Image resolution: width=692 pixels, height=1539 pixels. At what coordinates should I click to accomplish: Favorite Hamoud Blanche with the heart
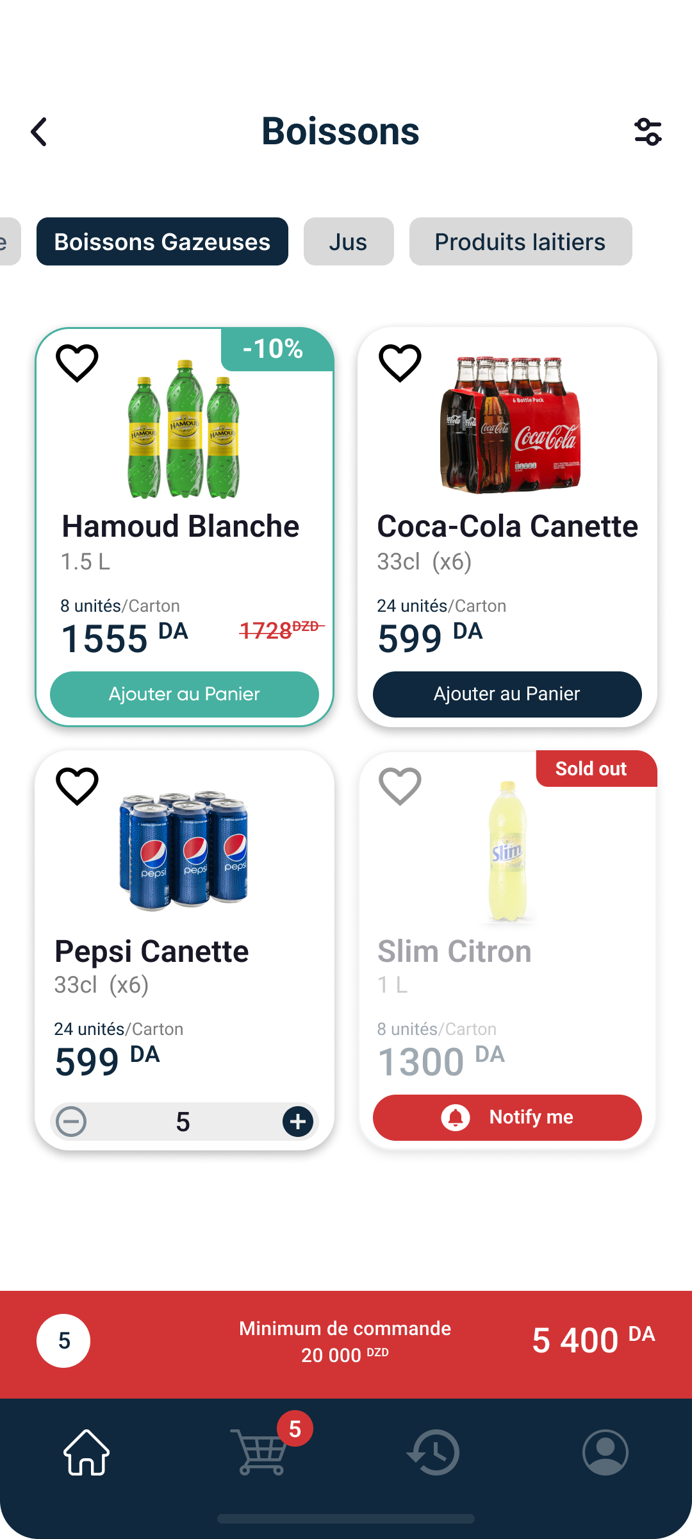[77, 363]
